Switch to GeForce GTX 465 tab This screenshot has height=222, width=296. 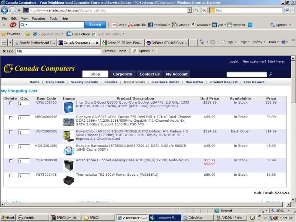(x=167, y=43)
